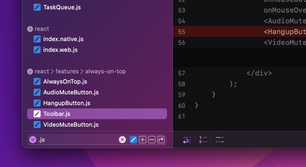Select AudioMuteButton.js file
Viewport: 306px width, 167px height.
(x=71, y=92)
